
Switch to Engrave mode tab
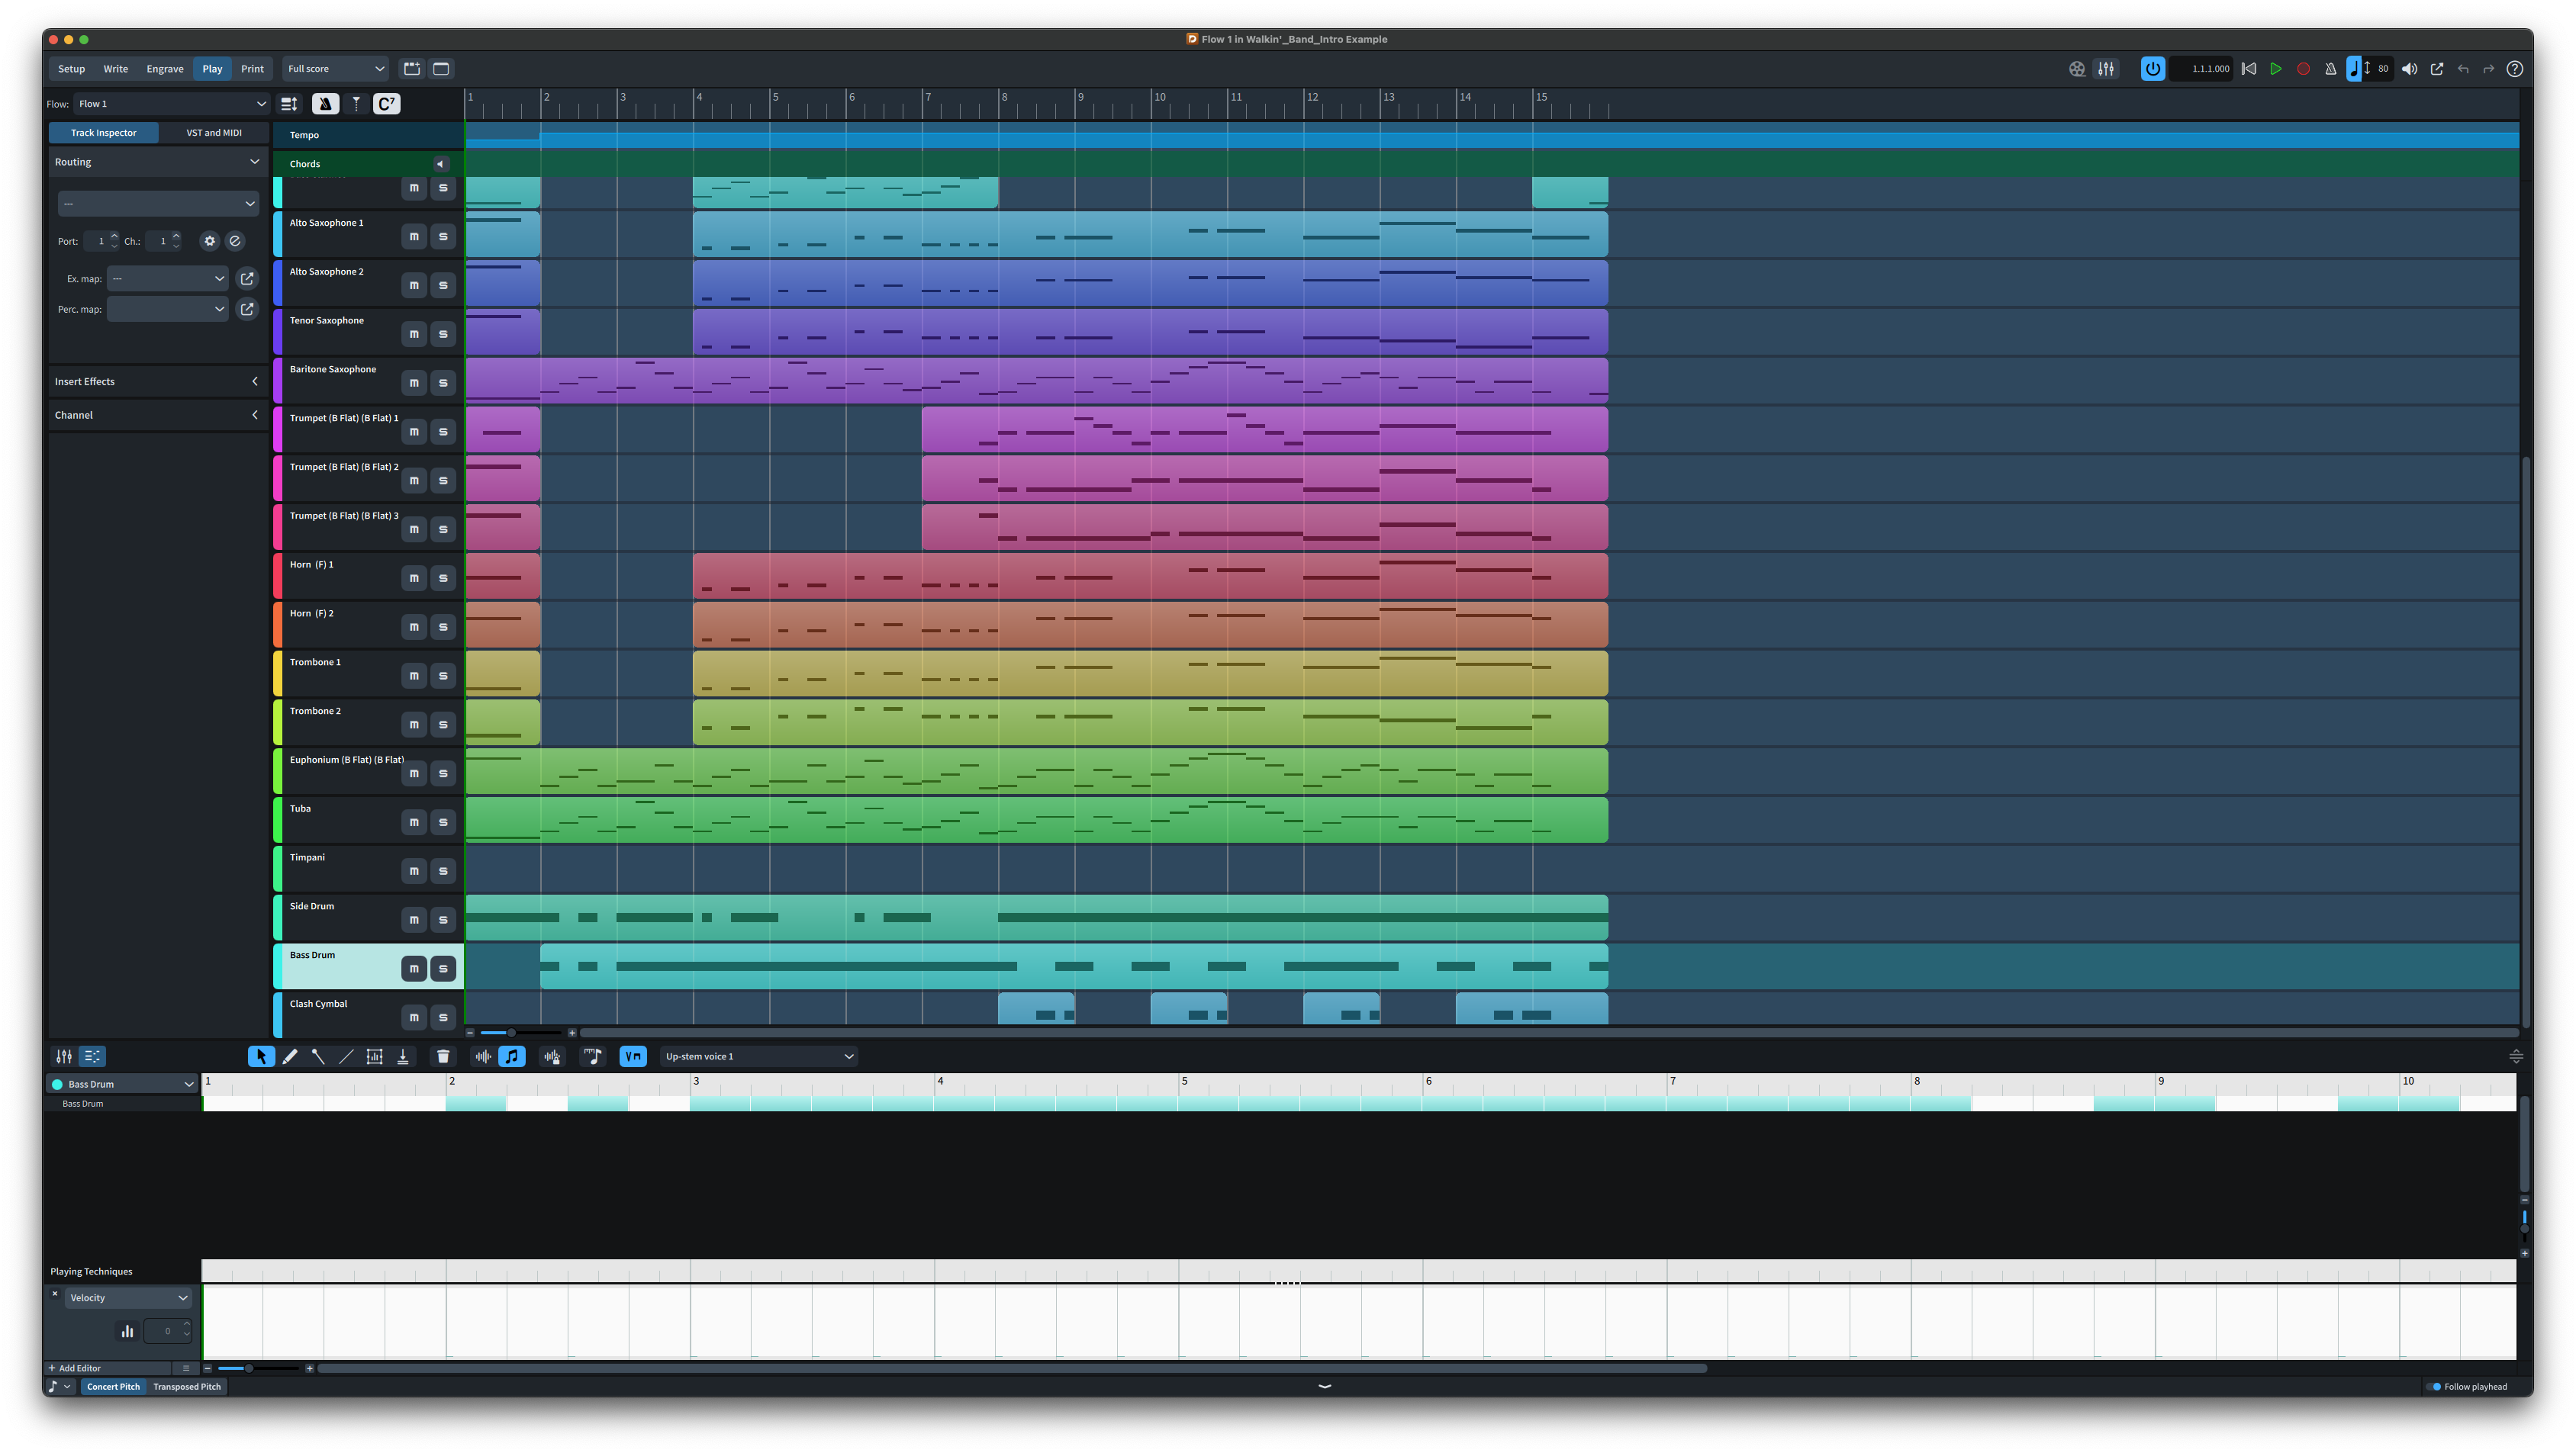pyautogui.click(x=165, y=69)
